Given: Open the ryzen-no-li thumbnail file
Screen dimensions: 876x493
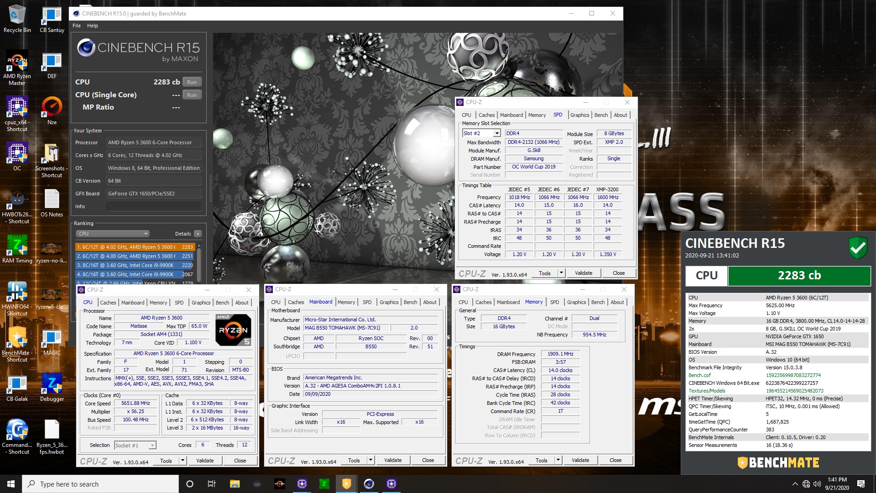Looking at the screenshot, I should 52,252.
